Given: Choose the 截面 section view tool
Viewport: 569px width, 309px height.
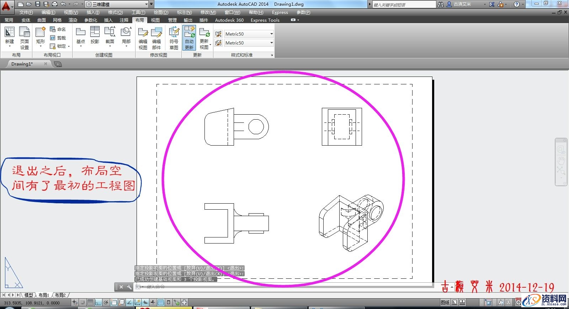Looking at the screenshot, I should pos(110,36).
